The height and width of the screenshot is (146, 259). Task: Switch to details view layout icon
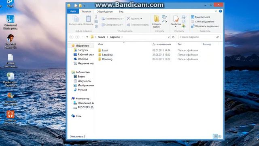pos(215,136)
